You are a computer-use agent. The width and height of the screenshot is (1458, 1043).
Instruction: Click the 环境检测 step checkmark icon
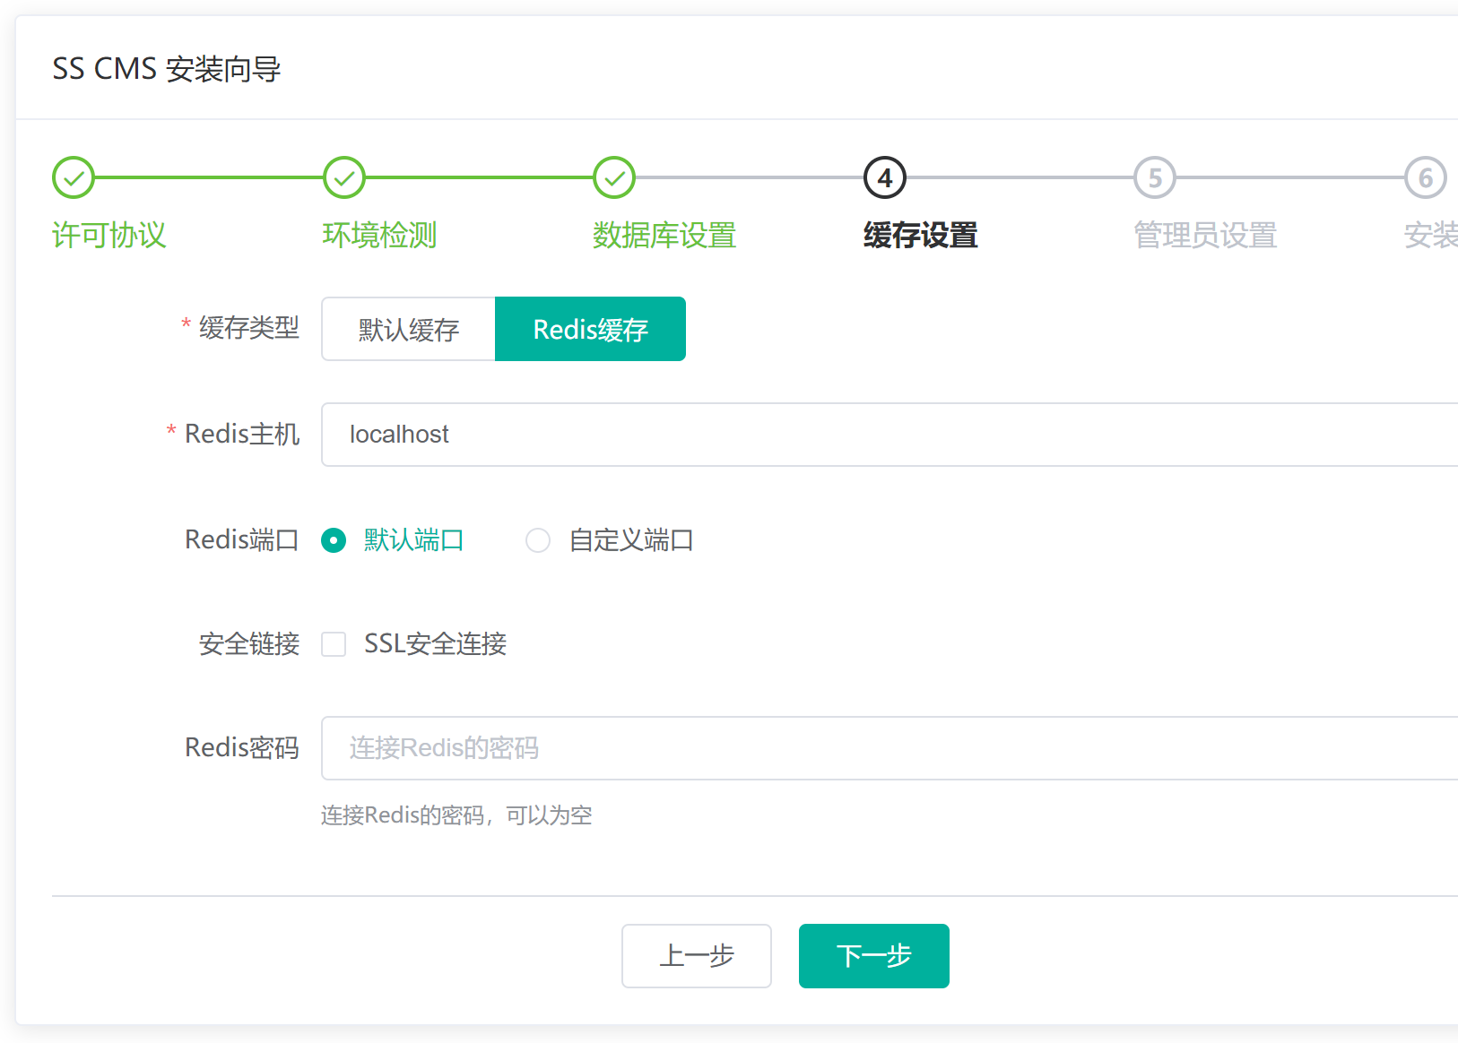[x=343, y=177]
